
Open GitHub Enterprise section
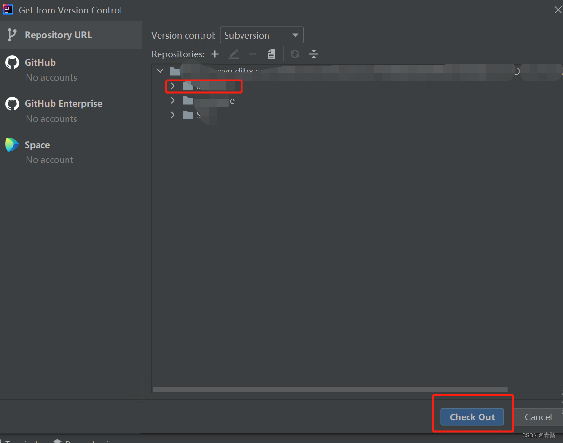pos(71,110)
